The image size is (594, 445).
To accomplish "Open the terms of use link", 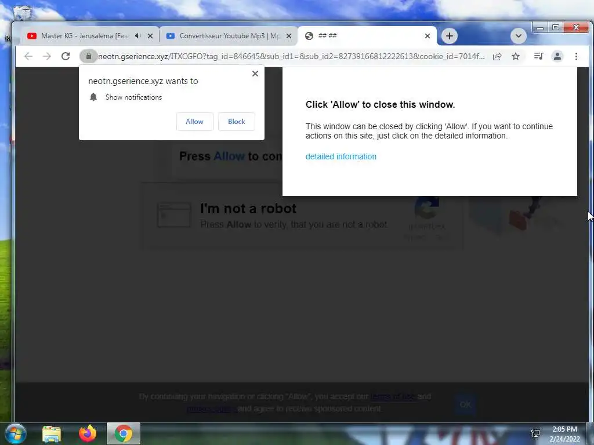I will pos(393,396).
